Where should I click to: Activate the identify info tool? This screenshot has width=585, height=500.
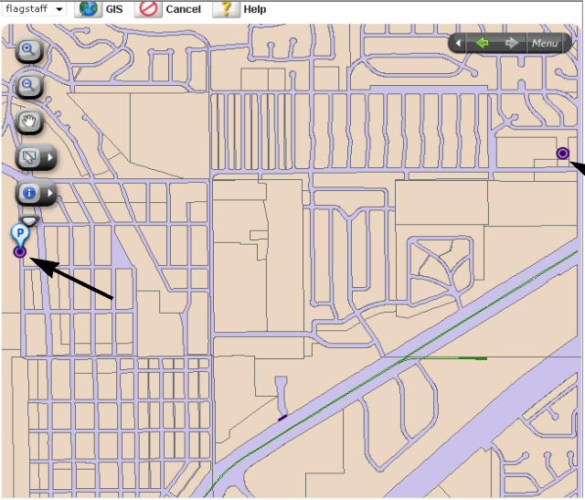tap(28, 193)
